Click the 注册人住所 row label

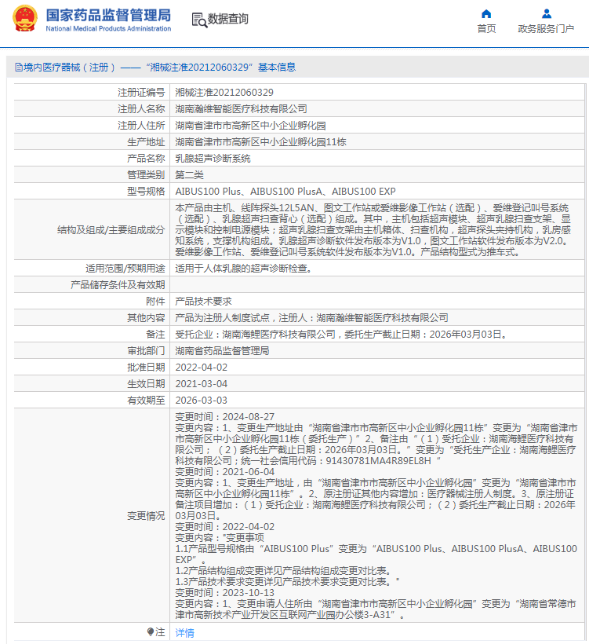tap(141, 126)
